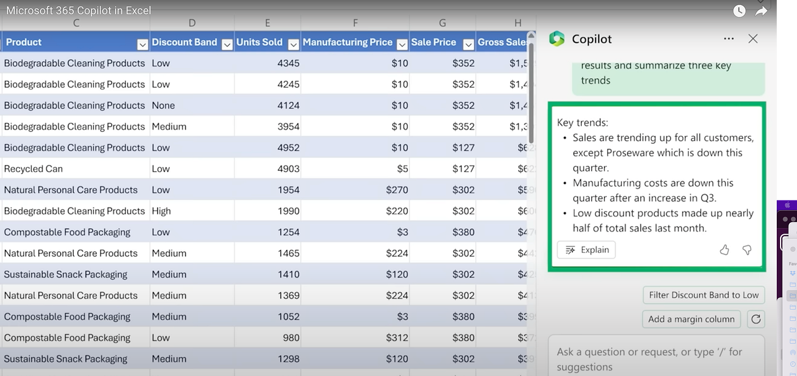This screenshot has width=797, height=376.
Task: Select the units sold cell 1465
Action: coord(268,253)
